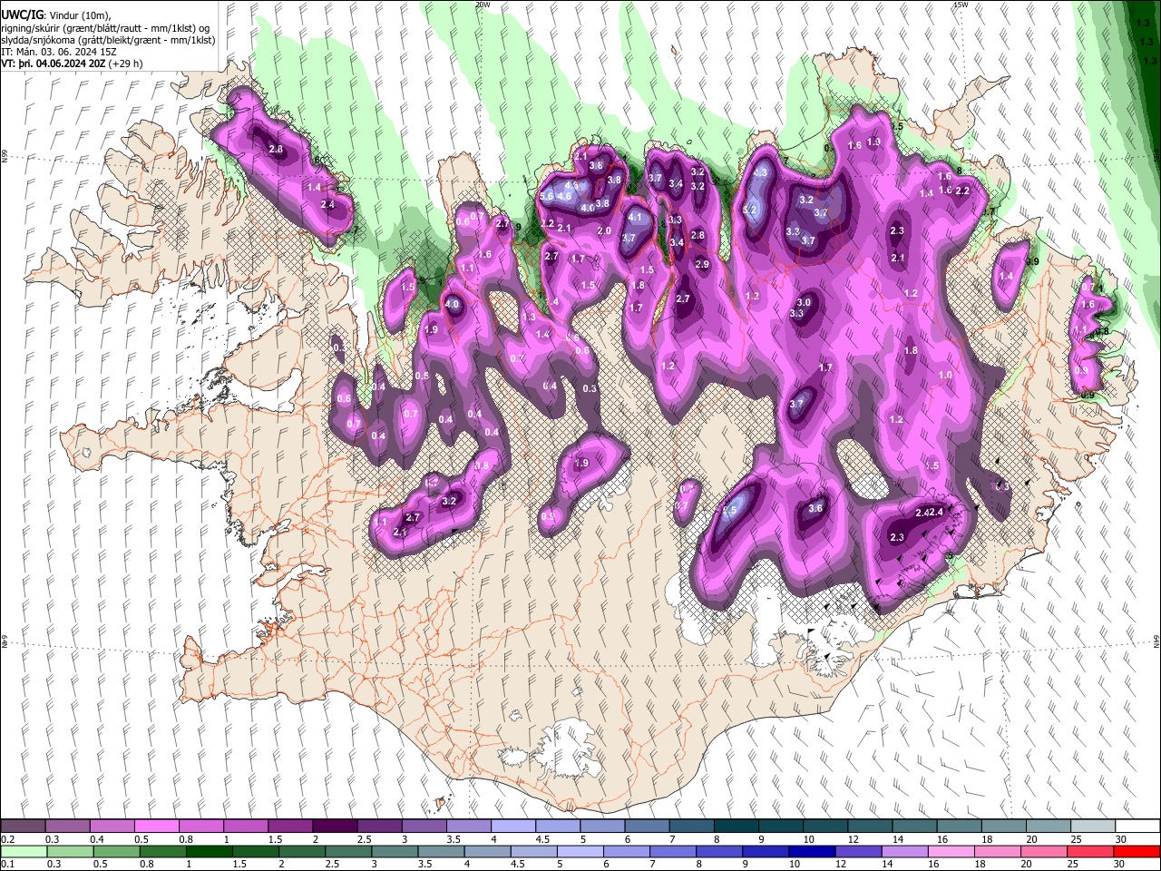Click the palest green 0.1 swatch in the lower legend

(24, 851)
